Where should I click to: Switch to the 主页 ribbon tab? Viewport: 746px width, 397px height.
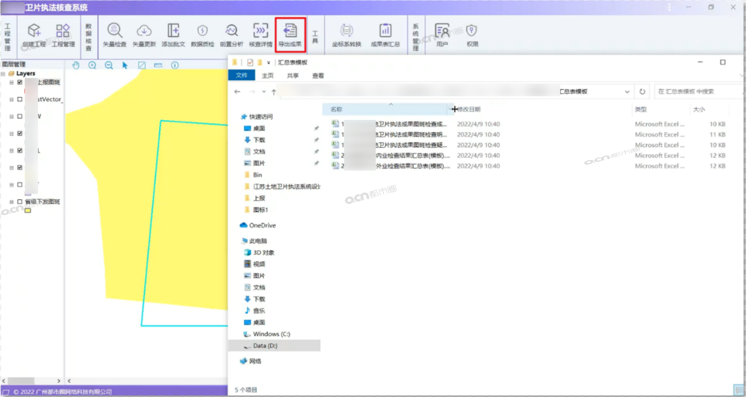coord(268,76)
